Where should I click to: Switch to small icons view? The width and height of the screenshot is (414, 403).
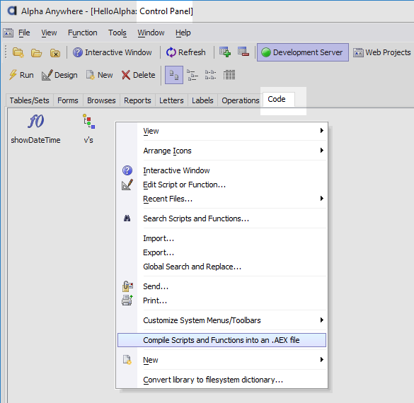192,75
